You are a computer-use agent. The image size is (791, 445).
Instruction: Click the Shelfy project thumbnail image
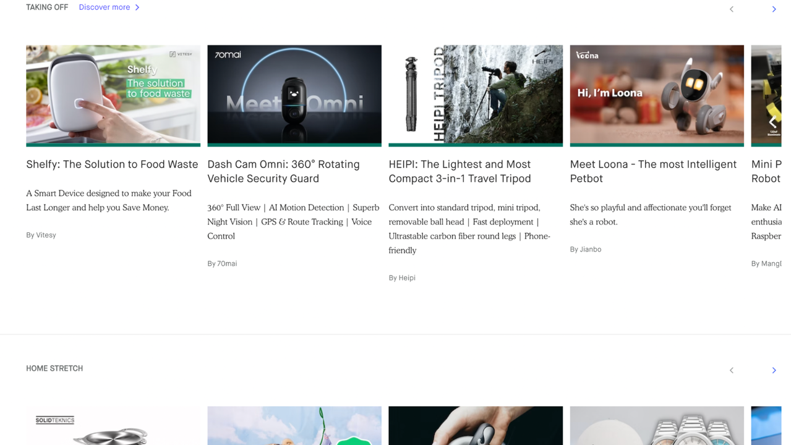(113, 95)
